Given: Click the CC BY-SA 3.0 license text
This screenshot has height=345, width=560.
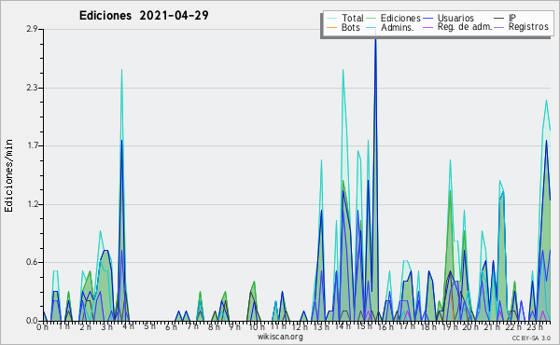Looking at the screenshot, I should tap(531, 338).
